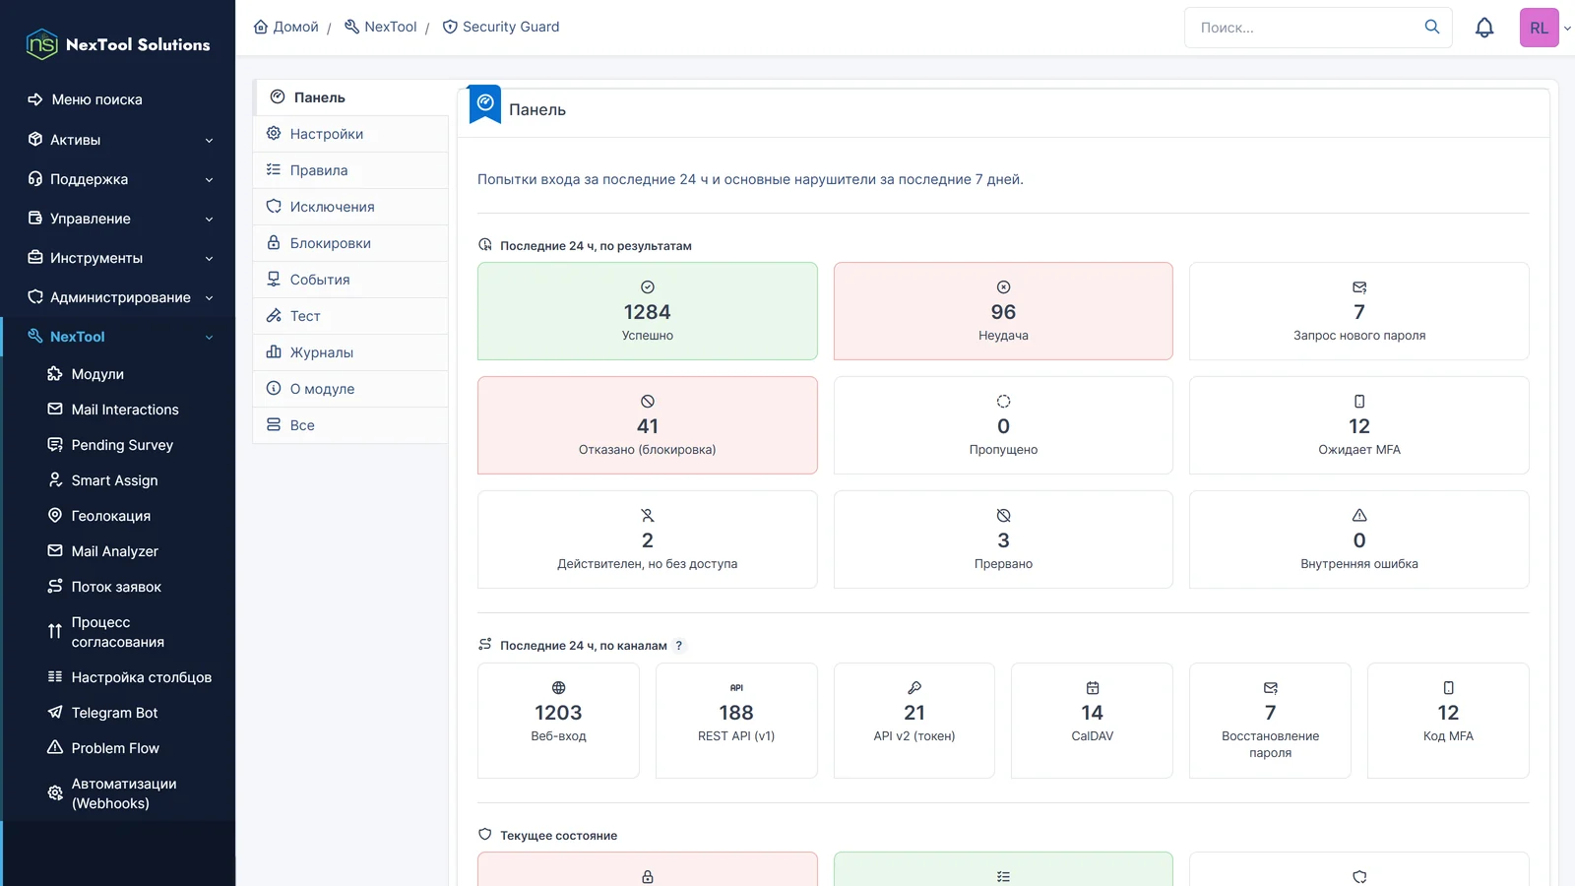The image size is (1575, 886).
Task: Click the Поток заявок flow icon
Action: click(x=55, y=586)
